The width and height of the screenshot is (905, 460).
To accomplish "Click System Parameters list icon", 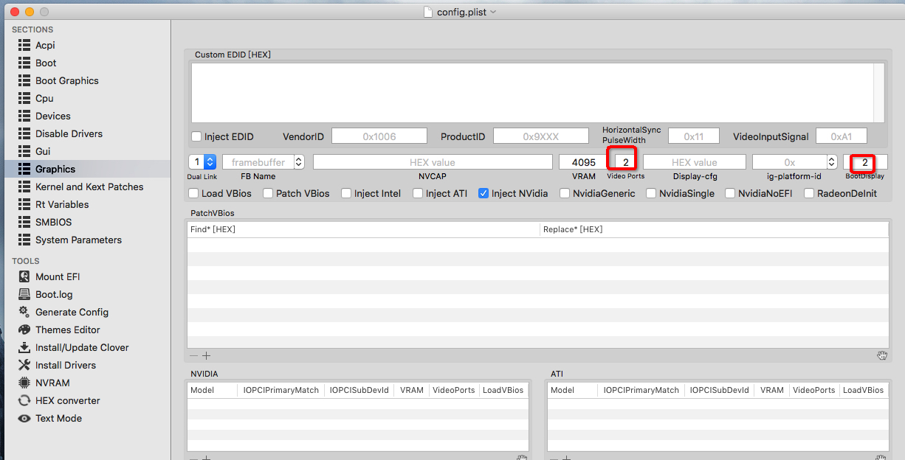I will (x=24, y=240).
